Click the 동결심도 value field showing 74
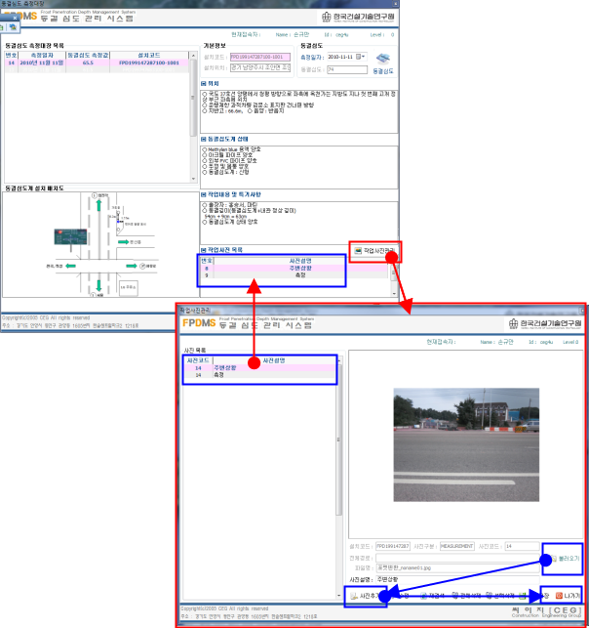 (x=347, y=69)
